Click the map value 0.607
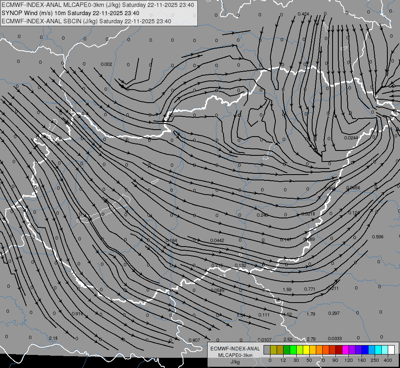400x368 pixels. click(x=194, y=340)
